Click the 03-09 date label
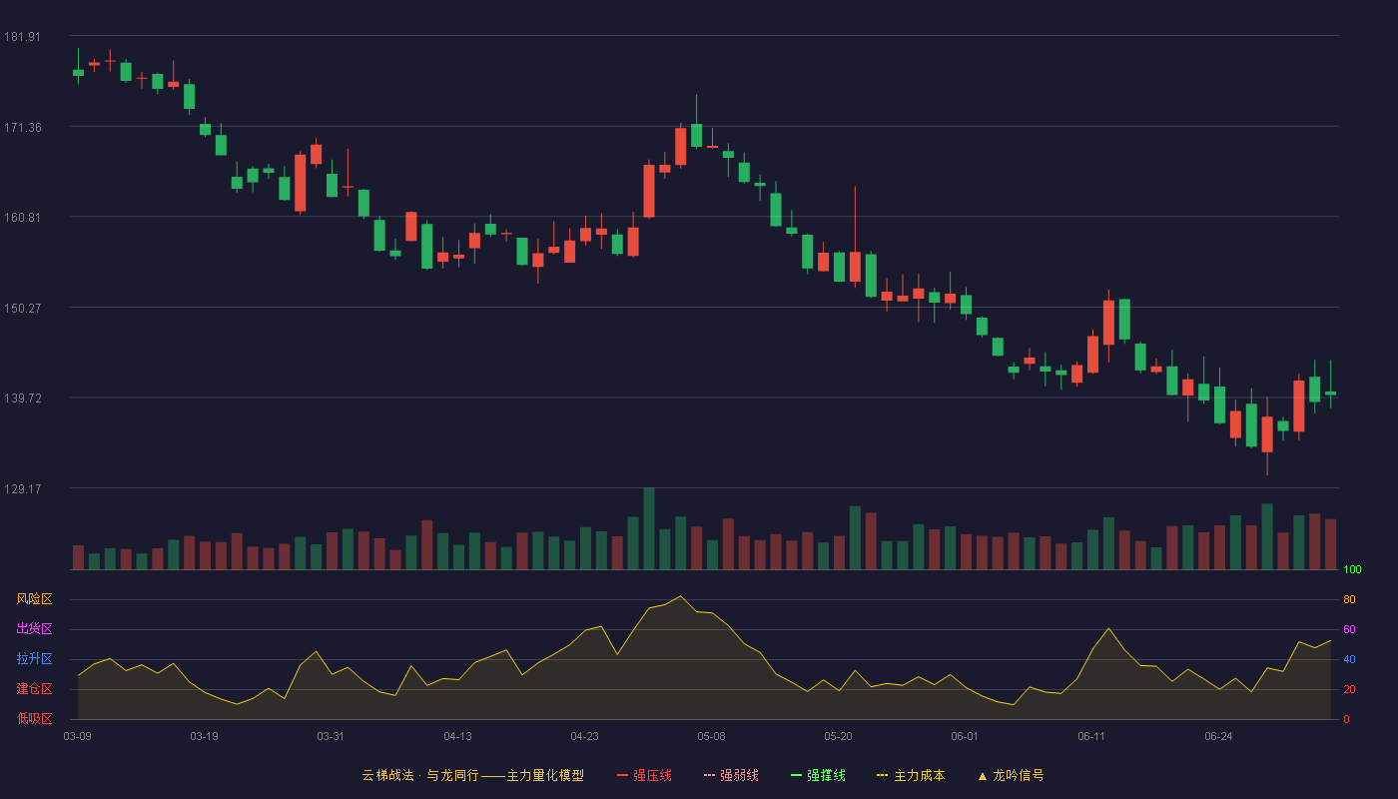The image size is (1398, 799). coord(77,736)
